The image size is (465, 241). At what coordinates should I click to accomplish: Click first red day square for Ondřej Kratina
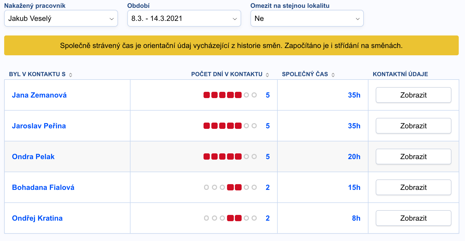[230, 218]
